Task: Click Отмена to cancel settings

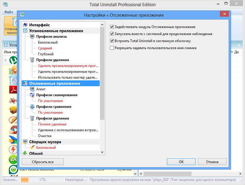Action: (212, 162)
